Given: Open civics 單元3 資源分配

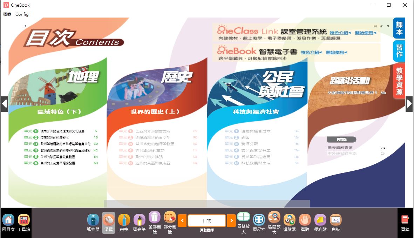Looking at the screenshot, I should 262,144.
